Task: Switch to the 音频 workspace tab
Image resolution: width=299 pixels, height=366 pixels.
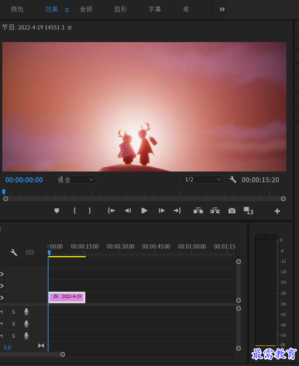Action: [x=86, y=9]
